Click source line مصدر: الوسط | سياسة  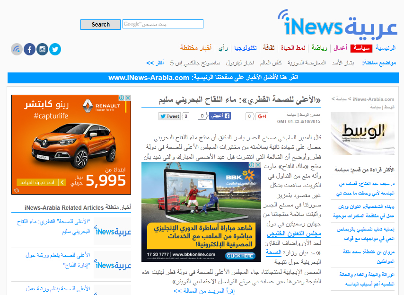[304, 115]
